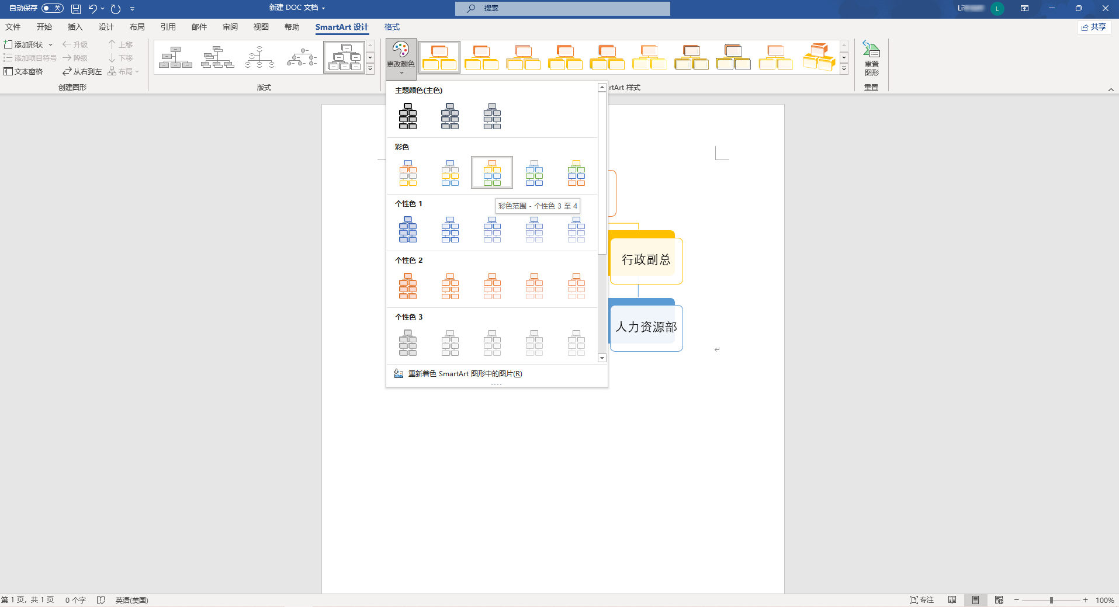Toggle the AutoSave (自动保存) switch
The height and width of the screenshot is (607, 1119).
coord(53,8)
